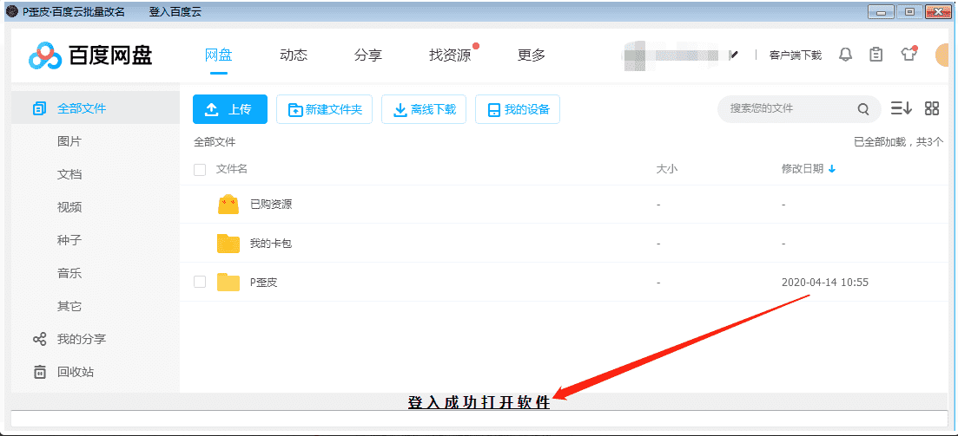Click the 客户端下载 link
This screenshot has height=436, width=958.
tap(795, 55)
